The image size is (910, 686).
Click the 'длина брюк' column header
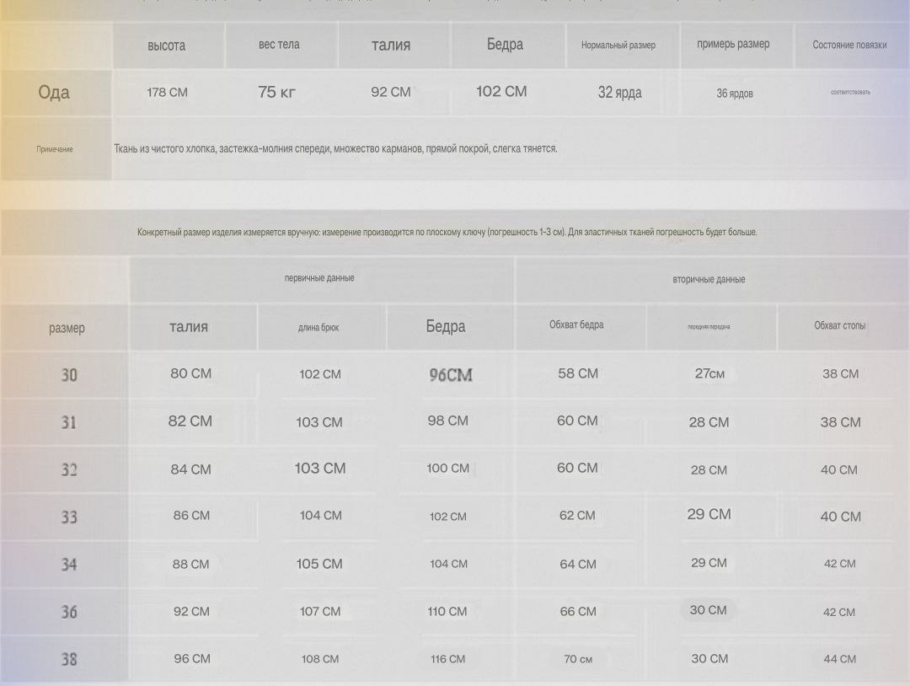pos(318,328)
